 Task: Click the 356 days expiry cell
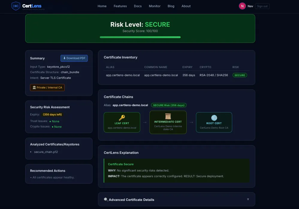click(188, 75)
